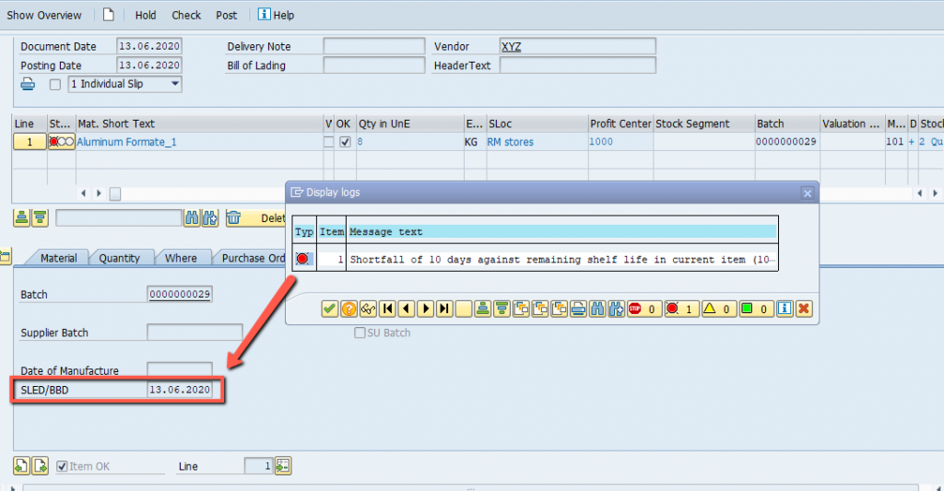Filter by yellow warning messages count
Screen dimensions: 944x491
click(x=718, y=310)
